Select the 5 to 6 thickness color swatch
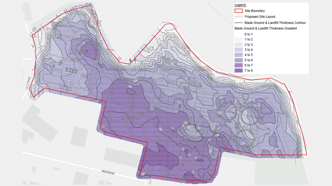The width and height of the screenshot is (332, 186). (238, 60)
